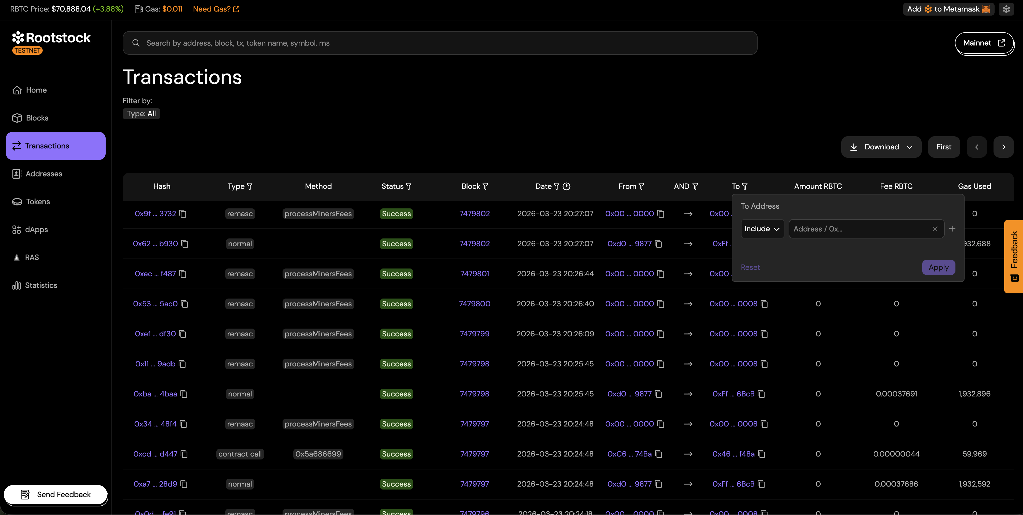Open the Tokens section

(38, 201)
